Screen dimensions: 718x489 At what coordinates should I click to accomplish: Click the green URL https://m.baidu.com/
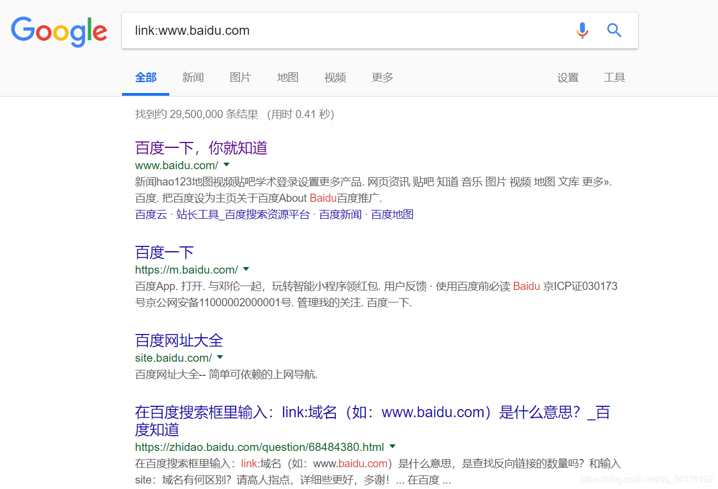click(186, 270)
